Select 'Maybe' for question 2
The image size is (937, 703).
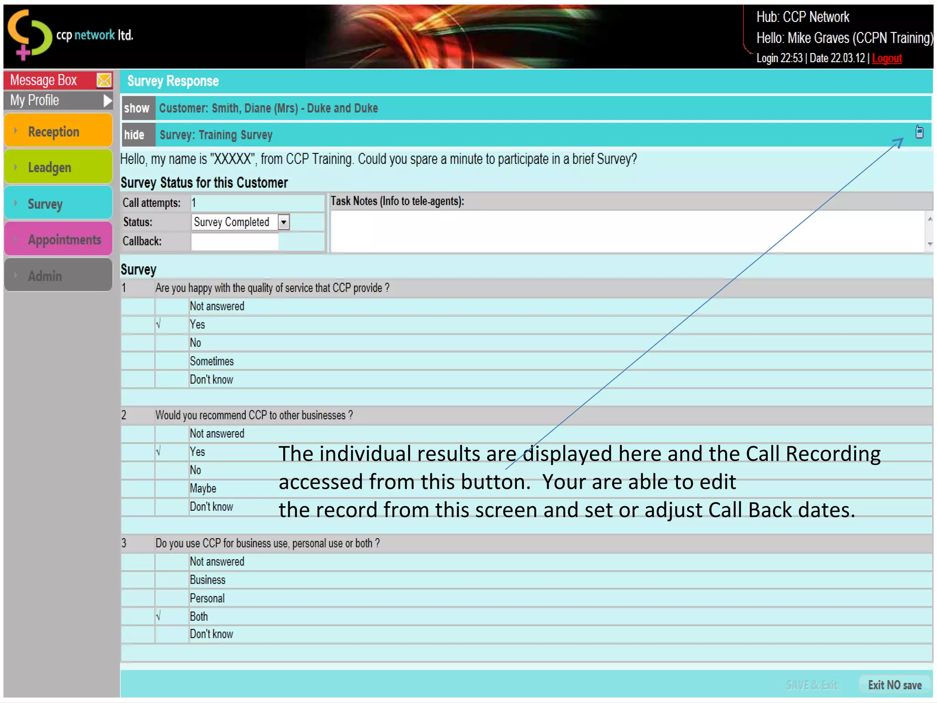point(203,488)
